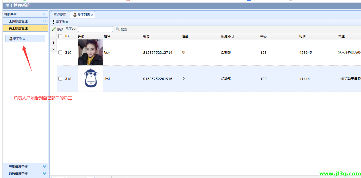
Task: Expand the 考勤信息管理 section
Action: click(x=45, y=166)
